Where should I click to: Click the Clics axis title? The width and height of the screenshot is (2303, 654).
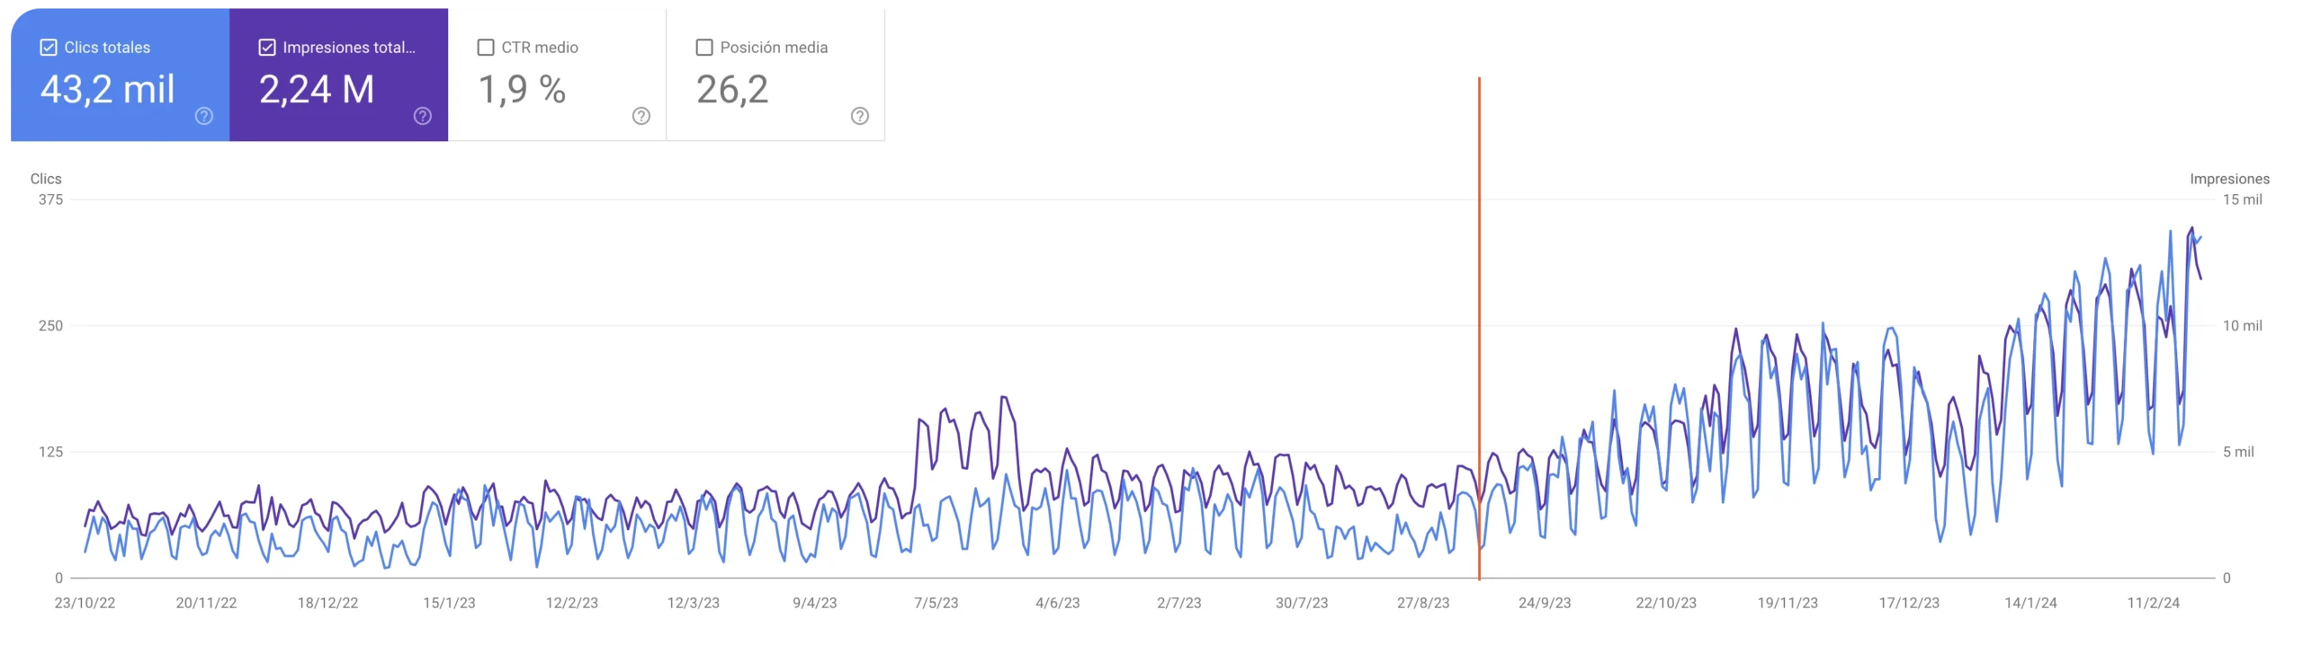pyautogui.click(x=46, y=179)
